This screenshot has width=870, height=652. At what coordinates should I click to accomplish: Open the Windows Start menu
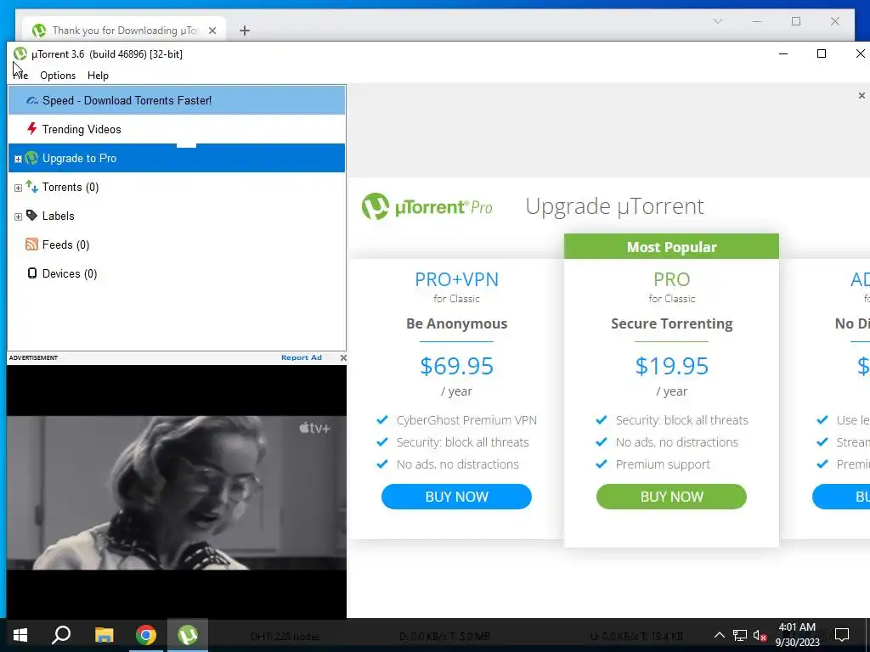[x=20, y=635]
